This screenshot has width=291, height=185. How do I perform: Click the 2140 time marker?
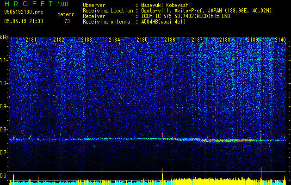pos(280,39)
